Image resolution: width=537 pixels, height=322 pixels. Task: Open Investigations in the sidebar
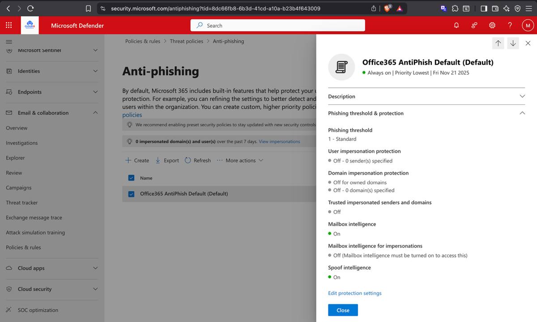[22, 143]
